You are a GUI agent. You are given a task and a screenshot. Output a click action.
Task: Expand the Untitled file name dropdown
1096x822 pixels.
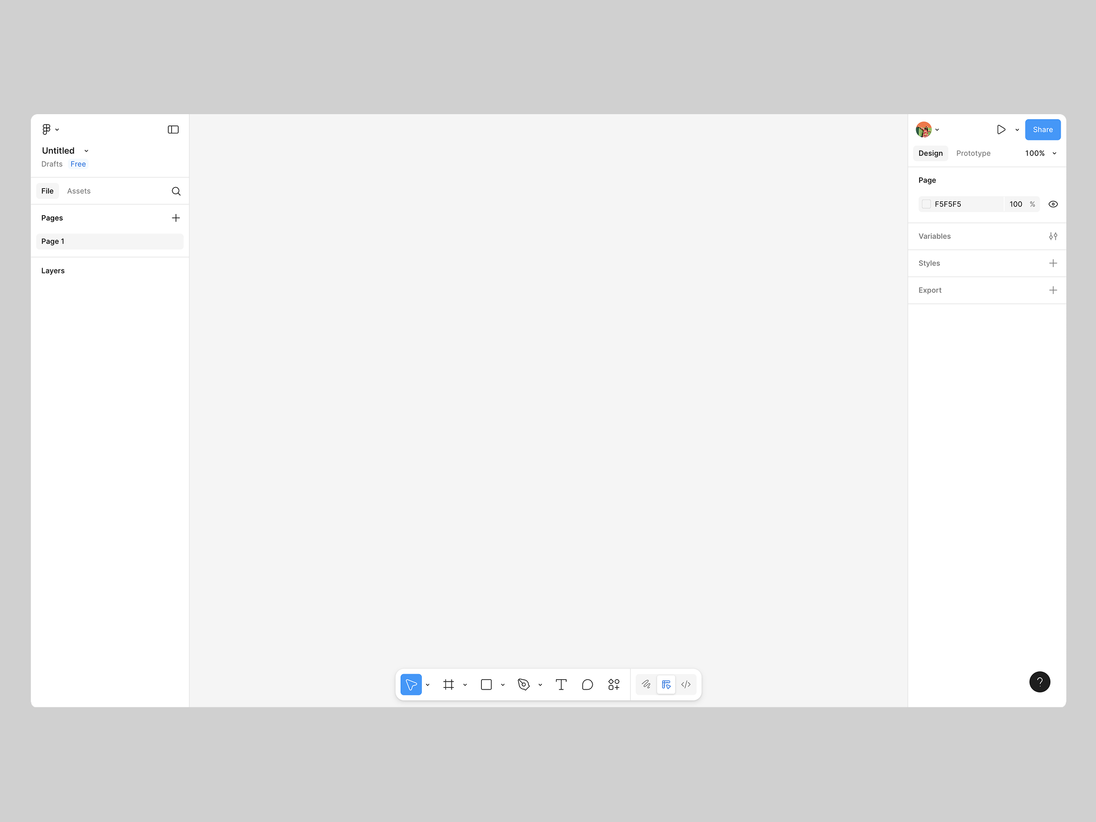(86, 151)
